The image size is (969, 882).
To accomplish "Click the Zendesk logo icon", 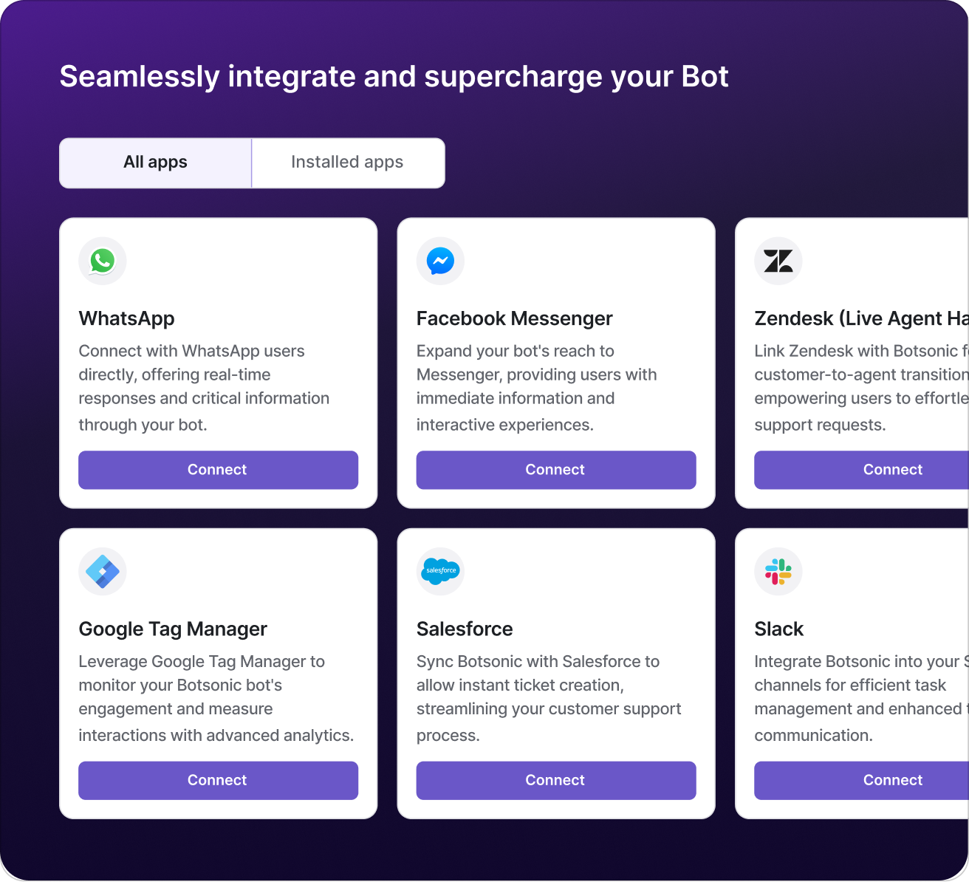I will [x=778, y=261].
